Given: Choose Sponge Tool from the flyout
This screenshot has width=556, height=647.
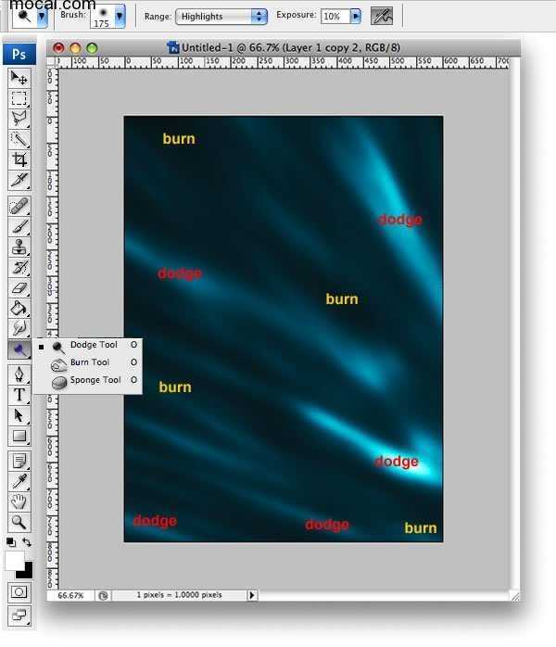Looking at the screenshot, I should click(x=95, y=380).
